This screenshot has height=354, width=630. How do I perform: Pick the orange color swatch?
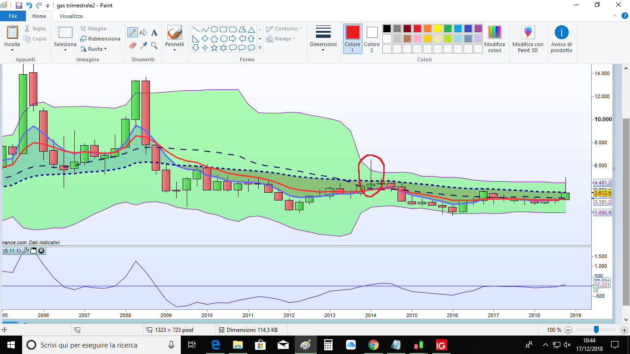coord(428,29)
